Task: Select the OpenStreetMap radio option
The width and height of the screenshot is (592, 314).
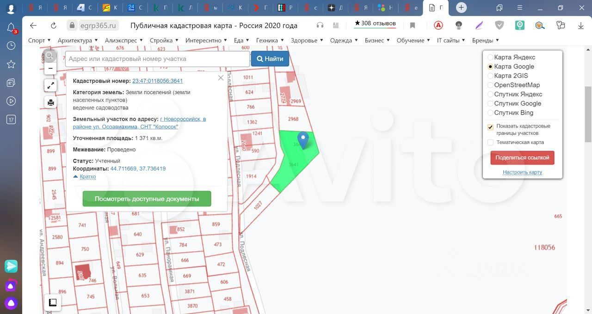Action: tap(490, 85)
